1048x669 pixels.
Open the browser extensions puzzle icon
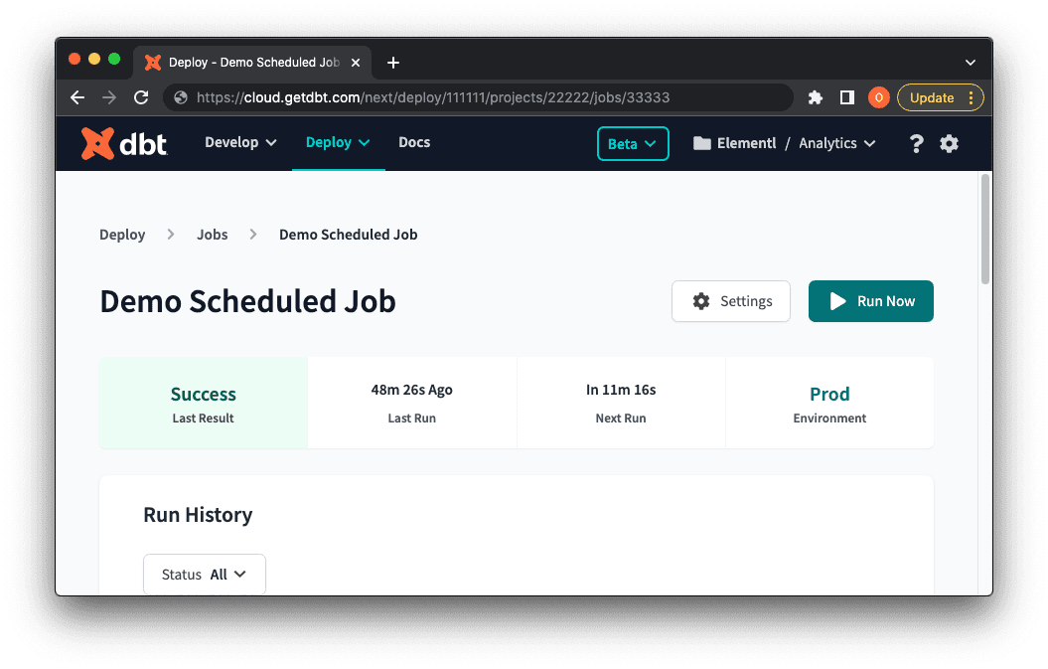pyautogui.click(x=815, y=97)
